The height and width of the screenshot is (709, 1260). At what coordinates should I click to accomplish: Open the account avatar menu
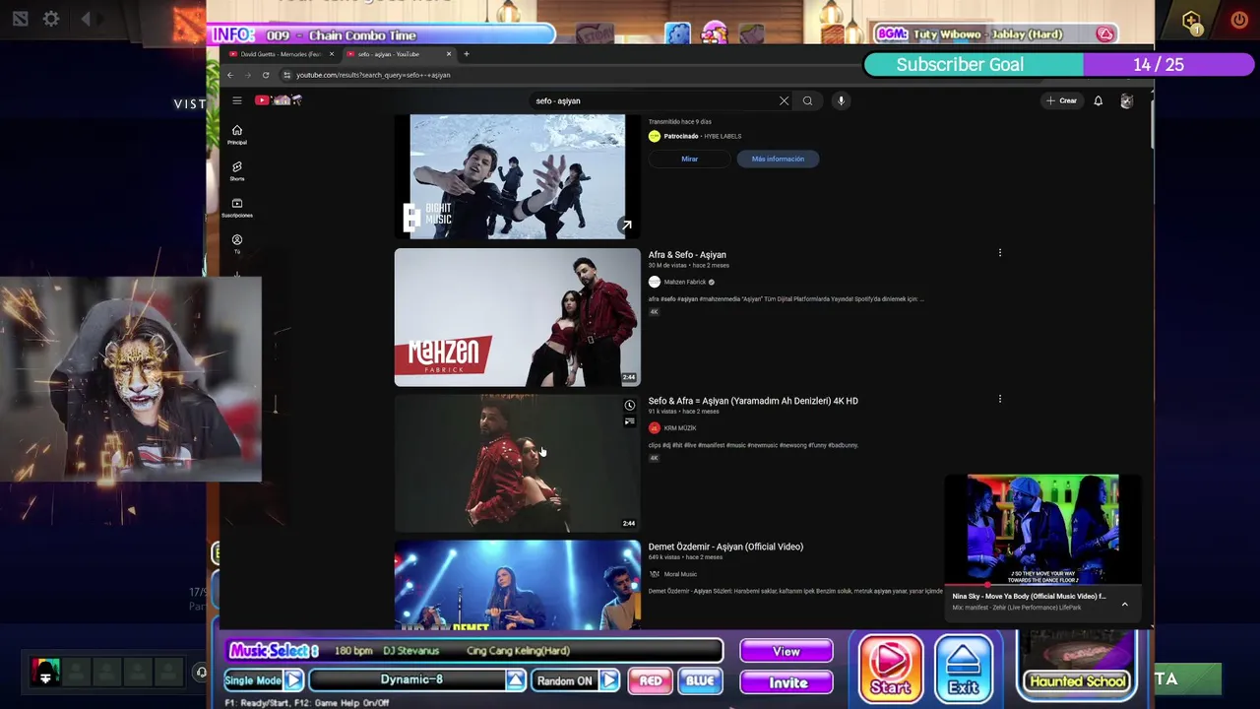1126,100
